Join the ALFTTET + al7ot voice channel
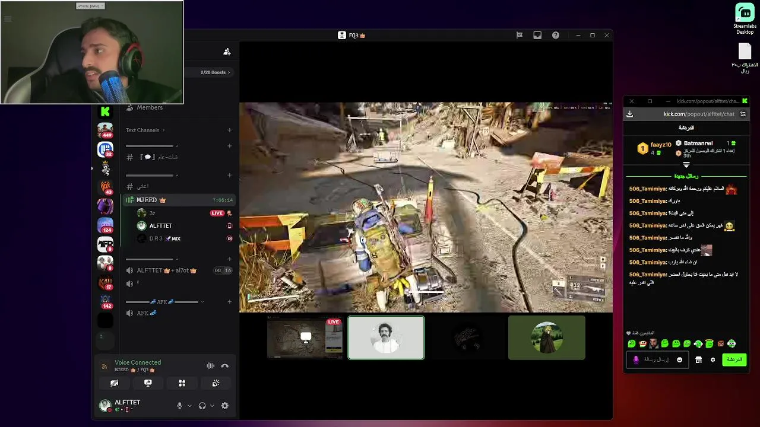The width and height of the screenshot is (760, 427). [179, 270]
